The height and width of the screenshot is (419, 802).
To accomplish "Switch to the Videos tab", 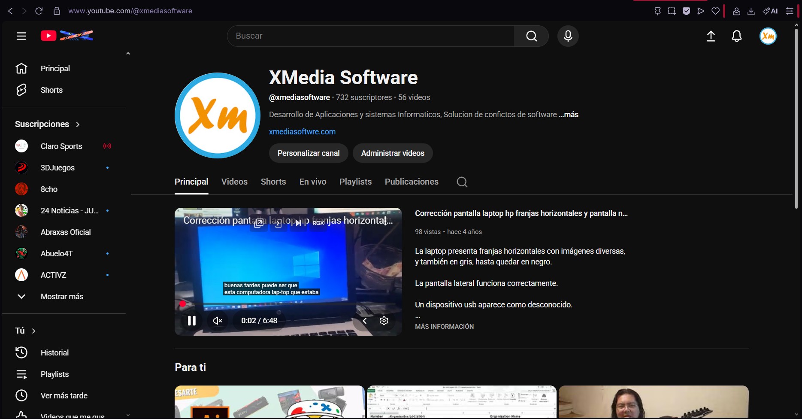I will (234, 182).
